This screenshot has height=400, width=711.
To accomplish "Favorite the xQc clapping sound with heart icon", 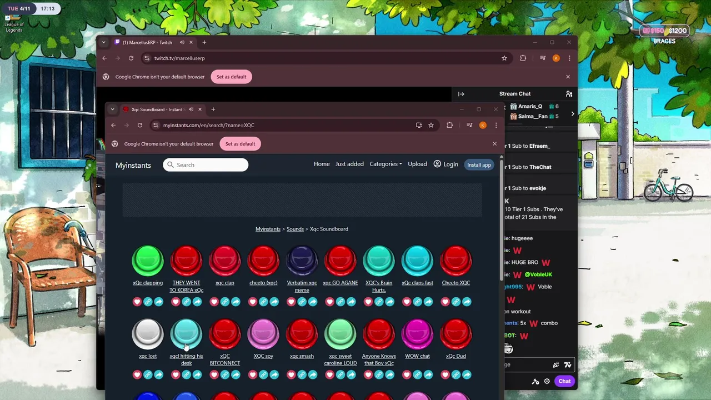I will click(x=137, y=302).
